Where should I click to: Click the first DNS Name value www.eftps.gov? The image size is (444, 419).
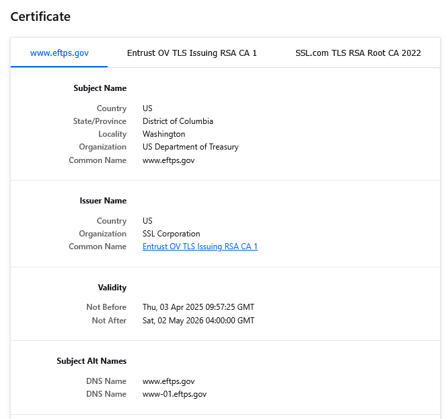tap(168, 381)
